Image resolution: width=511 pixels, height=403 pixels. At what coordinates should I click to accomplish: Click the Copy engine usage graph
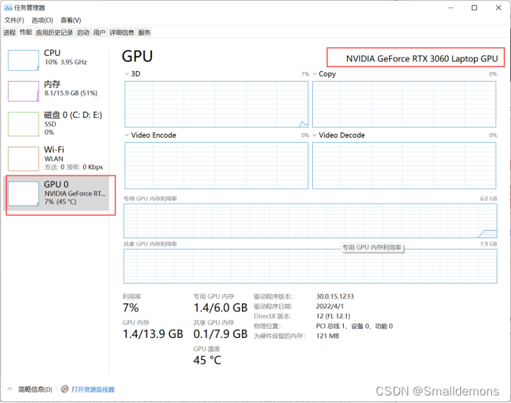404,104
